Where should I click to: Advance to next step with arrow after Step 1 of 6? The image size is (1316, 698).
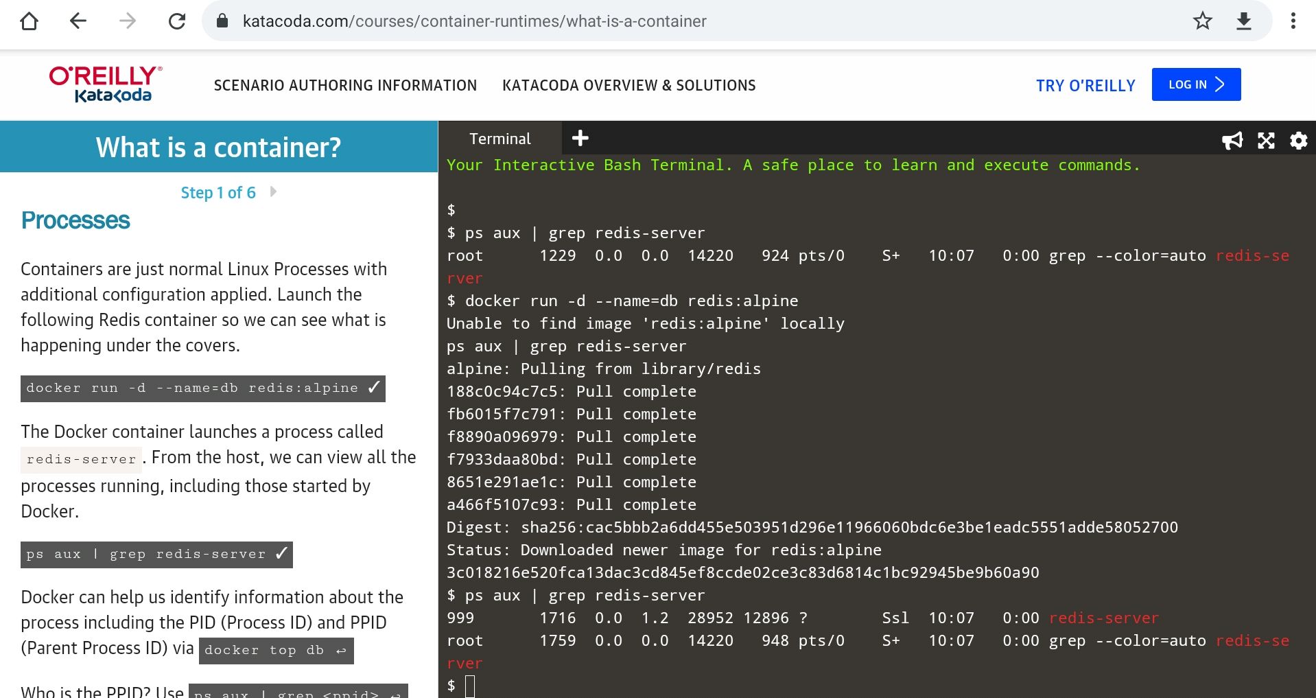click(273, 191)
